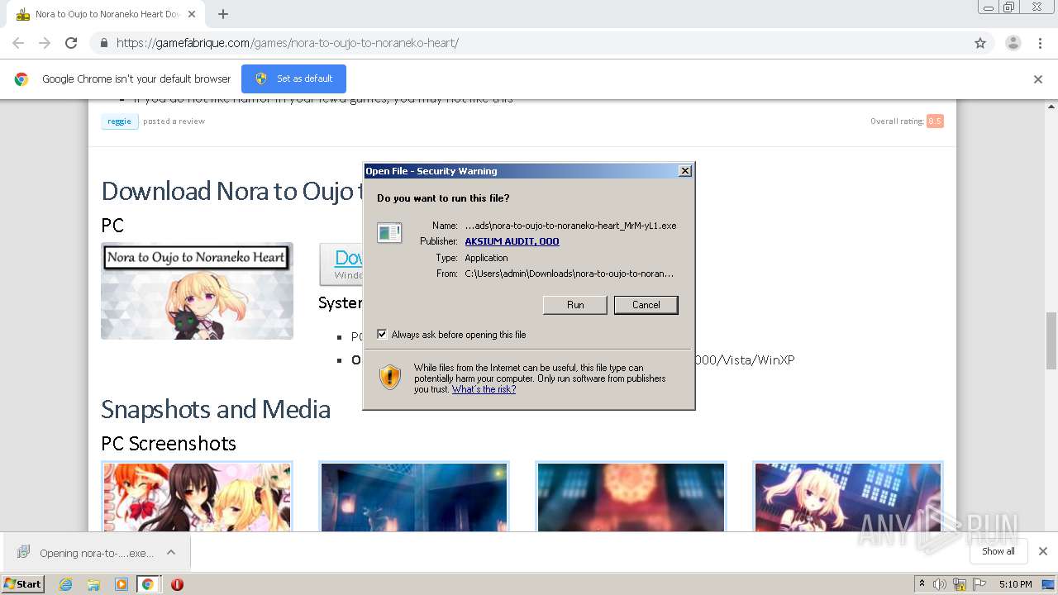
Task: Close the Nora to Oujo tab
Action: (192, 14)
